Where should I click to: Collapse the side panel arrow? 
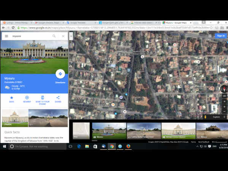(71, 36)
